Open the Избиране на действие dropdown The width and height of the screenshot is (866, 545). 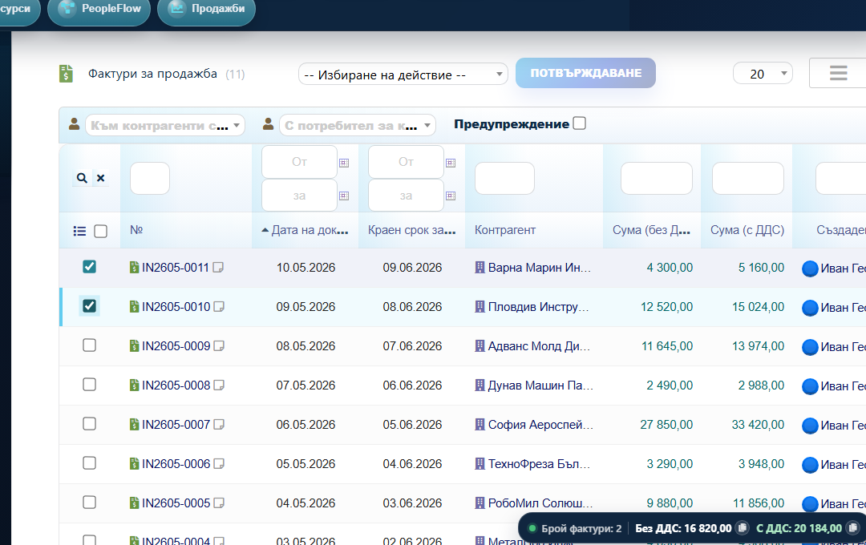tap(403, 74)
